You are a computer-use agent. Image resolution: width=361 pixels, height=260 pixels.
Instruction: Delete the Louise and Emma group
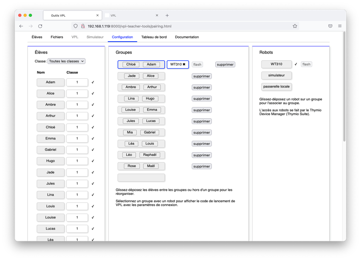(202, 110)
